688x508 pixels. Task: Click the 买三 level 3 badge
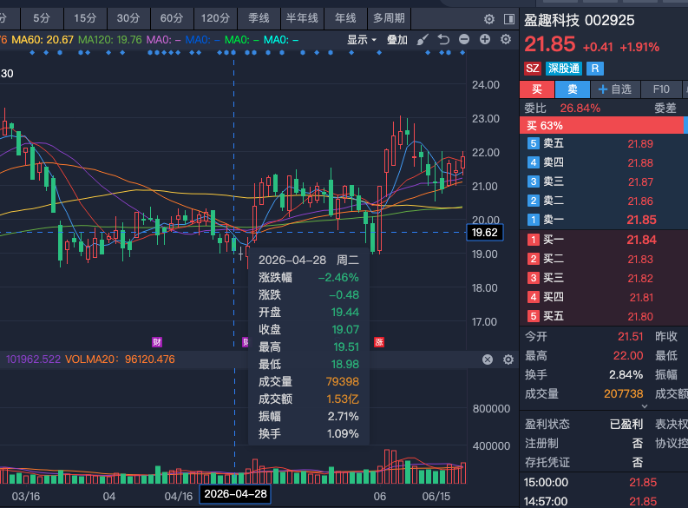533,278
